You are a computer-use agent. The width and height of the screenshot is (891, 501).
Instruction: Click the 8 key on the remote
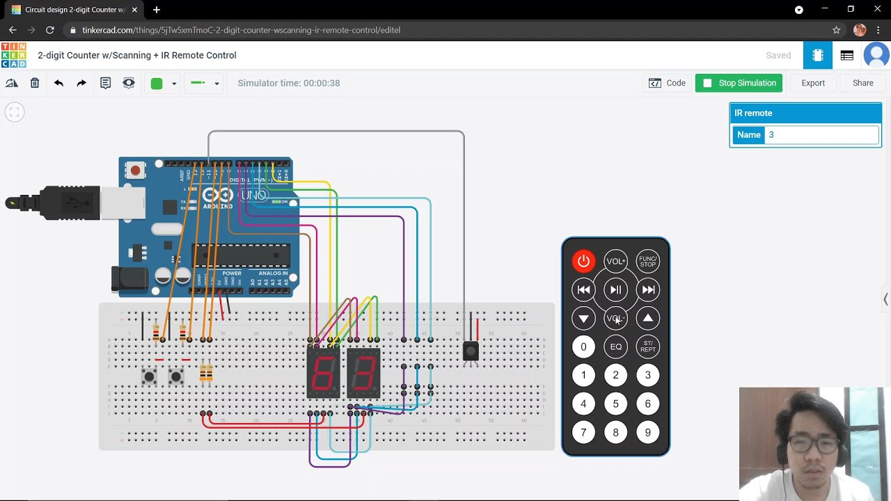point(615,433)
